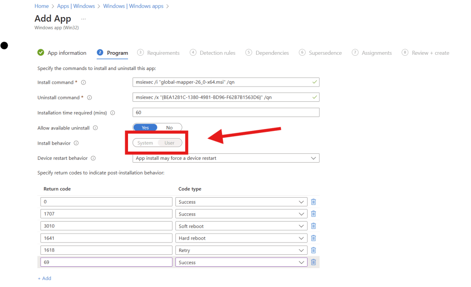Navigate to Home breadcrumb link
This screenshot has width=471, height=287.
click(41, 6)
